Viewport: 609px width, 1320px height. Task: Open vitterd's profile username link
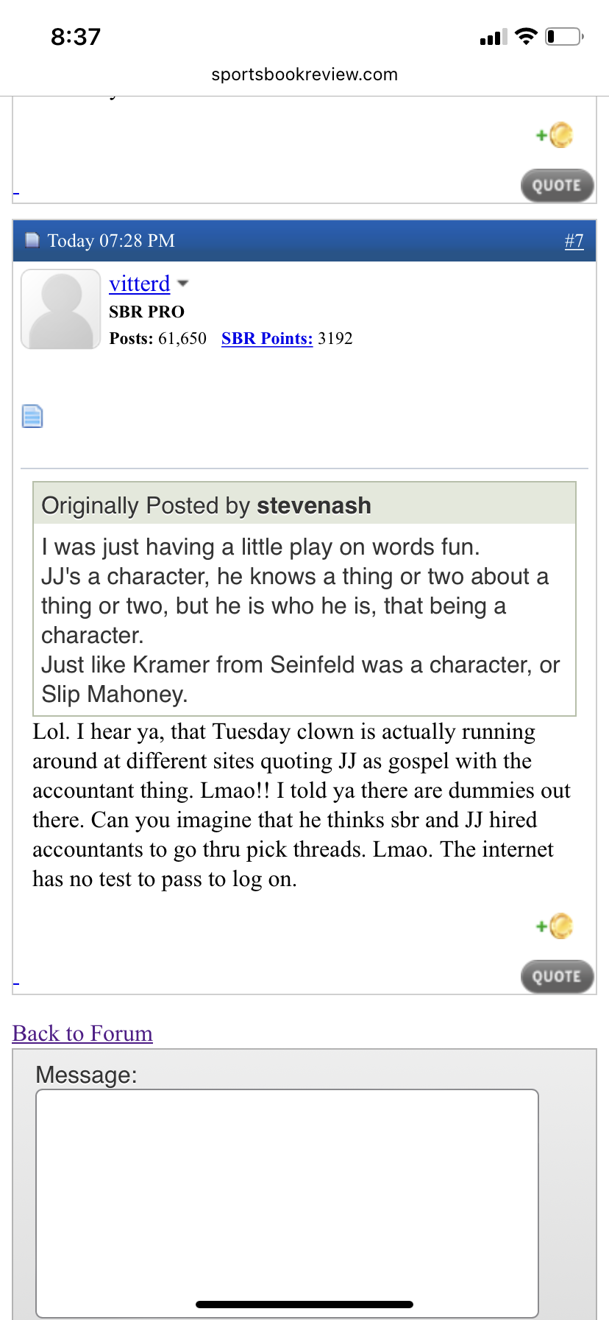[139, 284]
